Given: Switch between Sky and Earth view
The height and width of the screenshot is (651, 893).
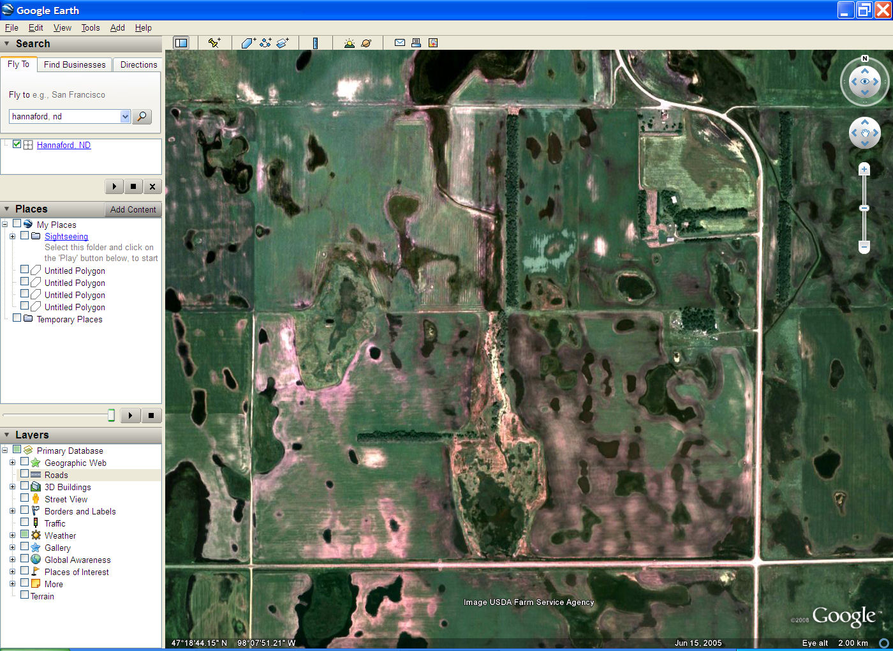Looking at the screenshot, I should 366,43.
